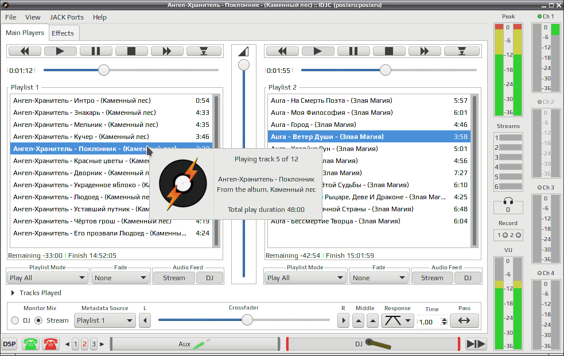This screenshot has height=356, width=564.
Task: Play the right player (Playlist 2)
Action: click(x=318, y=51)
